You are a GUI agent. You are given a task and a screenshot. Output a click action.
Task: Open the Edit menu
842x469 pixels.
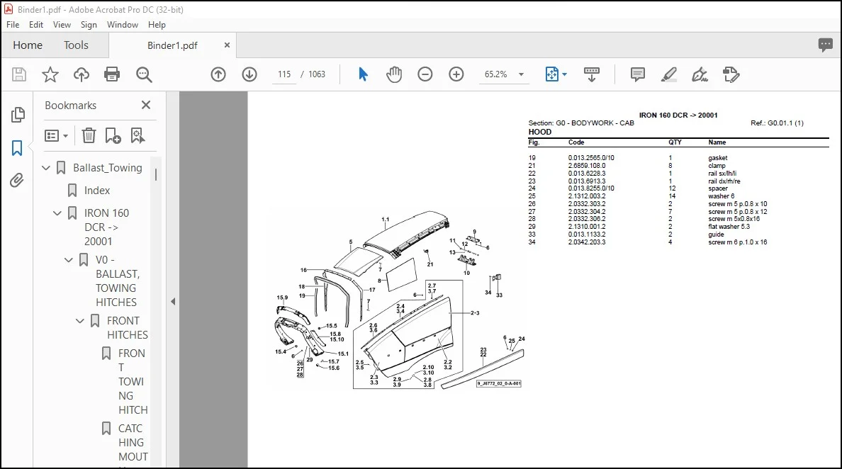pyautogui.click(x=36, y=25)
